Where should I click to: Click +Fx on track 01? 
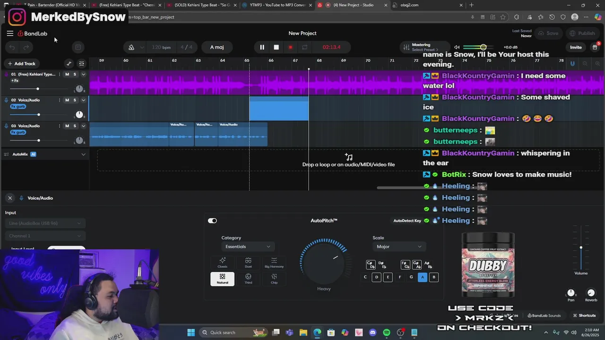pos(15,81)
